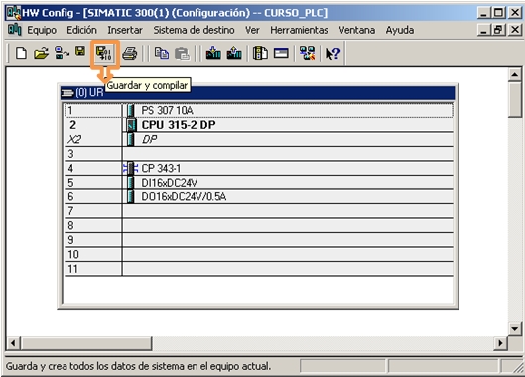Click the (0) UR rack title bar
The height and width of the screenshot is (377, 525).
point(258,92)
